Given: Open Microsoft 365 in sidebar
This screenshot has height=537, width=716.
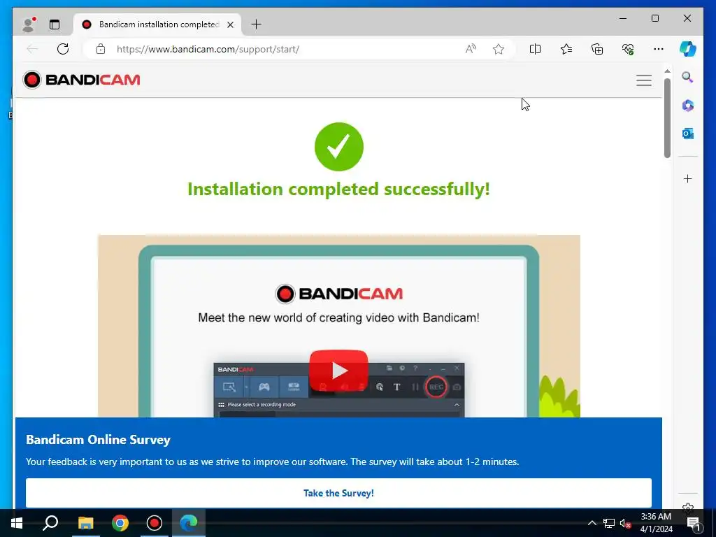Looking at the screenshot, I should (x=688, y=106).
